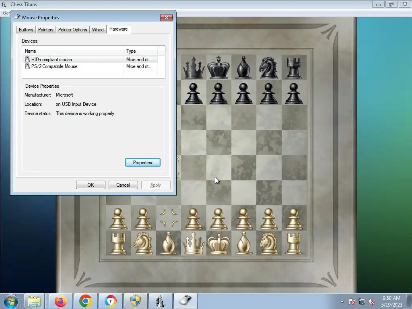Confirm with the OK button
This screenshot has height=309, width=412.
click(91, 185)
